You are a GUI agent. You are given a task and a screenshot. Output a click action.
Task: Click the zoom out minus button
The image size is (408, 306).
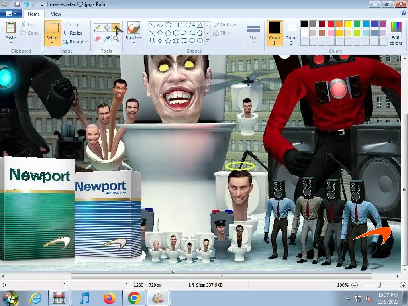pyautogui.click(x=354, y=285)
